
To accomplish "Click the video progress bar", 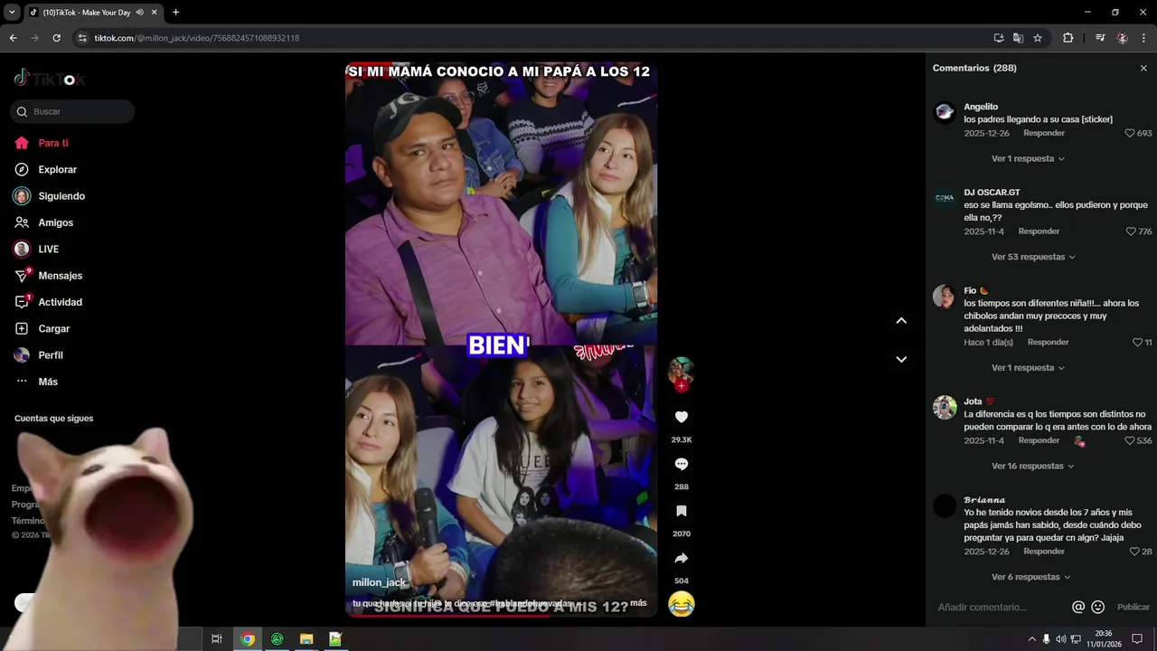I will click(501, 616).
